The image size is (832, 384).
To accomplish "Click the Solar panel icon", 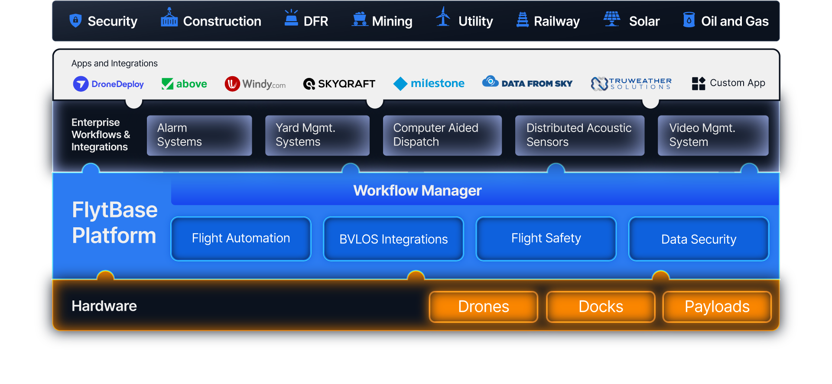I will (612, 19).
